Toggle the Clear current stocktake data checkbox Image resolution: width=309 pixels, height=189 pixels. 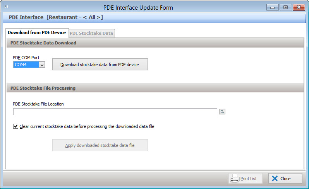coord(16,126)
